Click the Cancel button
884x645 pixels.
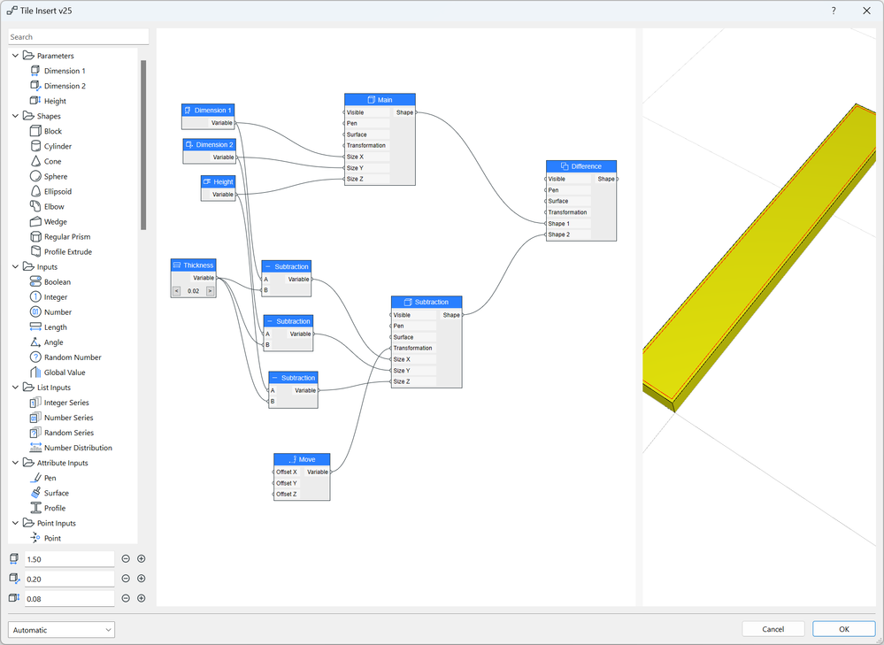tap(773, 629)
